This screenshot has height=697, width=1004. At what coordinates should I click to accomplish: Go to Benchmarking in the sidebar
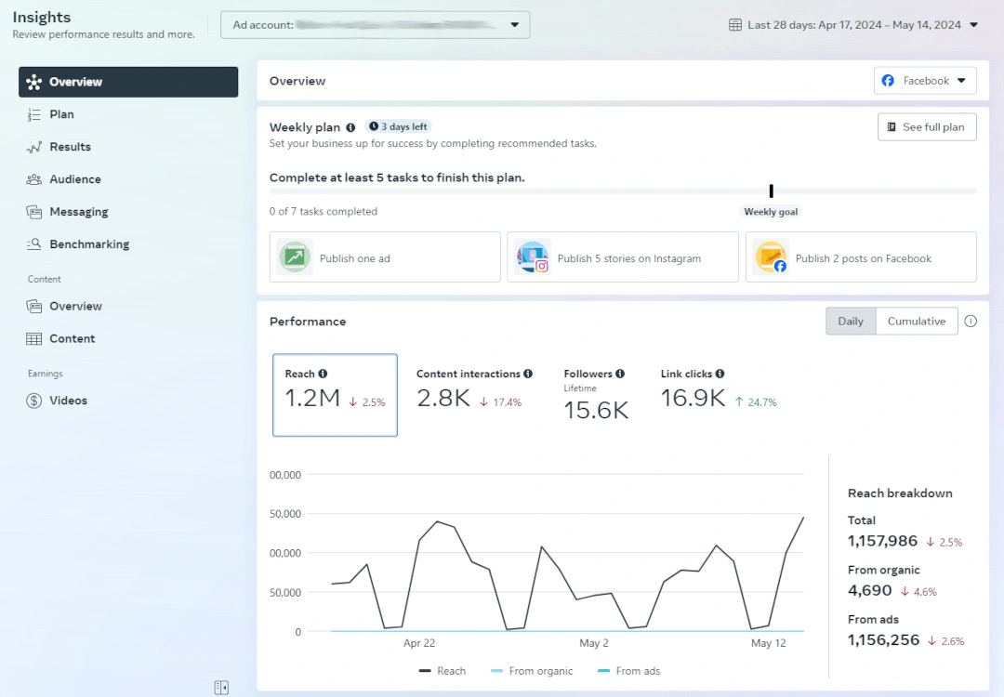pos(89,244)
